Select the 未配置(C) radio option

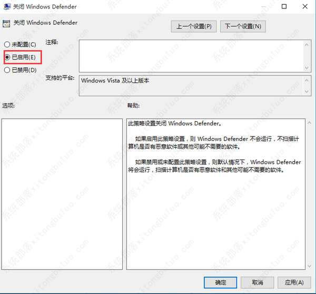7,44
